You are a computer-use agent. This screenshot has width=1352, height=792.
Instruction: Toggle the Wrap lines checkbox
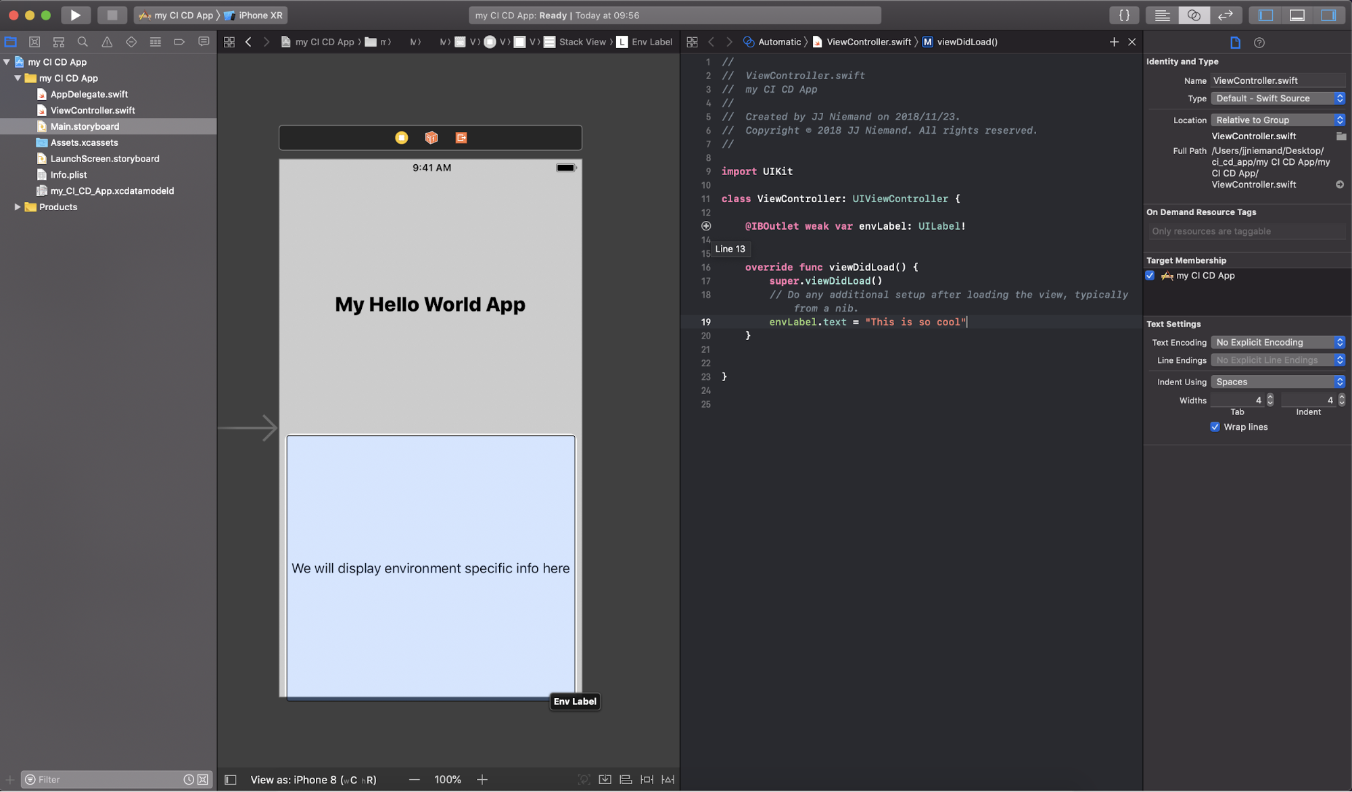coord(1215,427)
